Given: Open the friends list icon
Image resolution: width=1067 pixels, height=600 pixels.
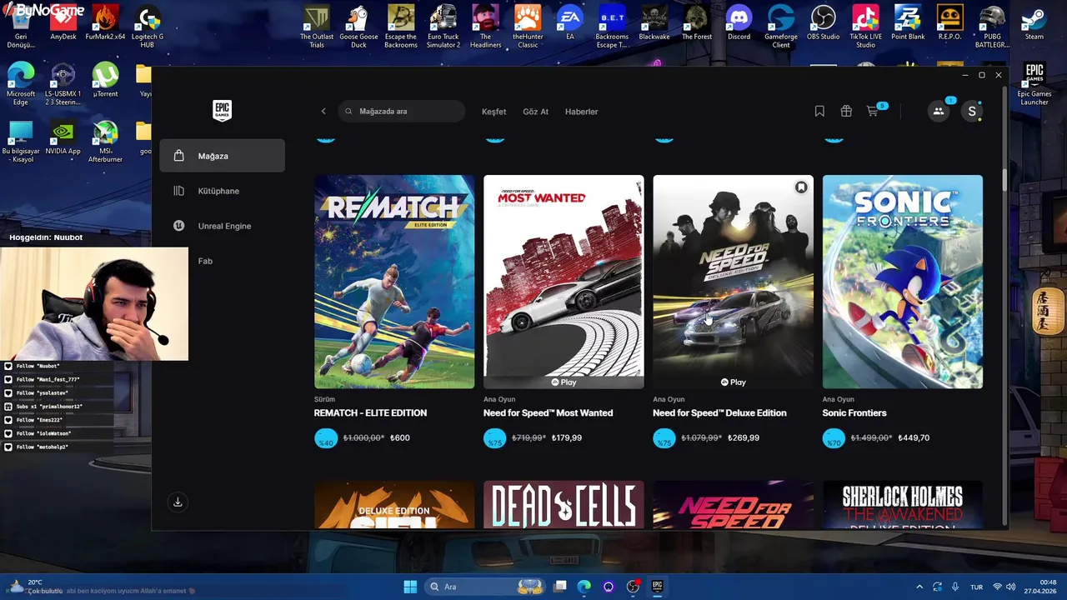Looking at the screenshot, I should click(x=939, y=111).
